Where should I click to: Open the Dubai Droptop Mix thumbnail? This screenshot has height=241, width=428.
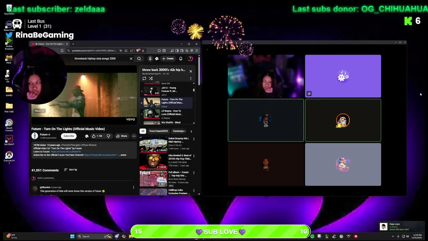coord(153,144)
